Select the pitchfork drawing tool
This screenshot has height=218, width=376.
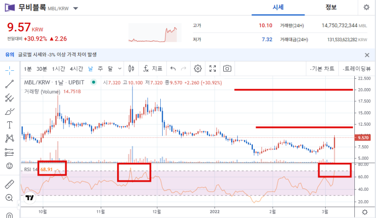coord(9,98)
